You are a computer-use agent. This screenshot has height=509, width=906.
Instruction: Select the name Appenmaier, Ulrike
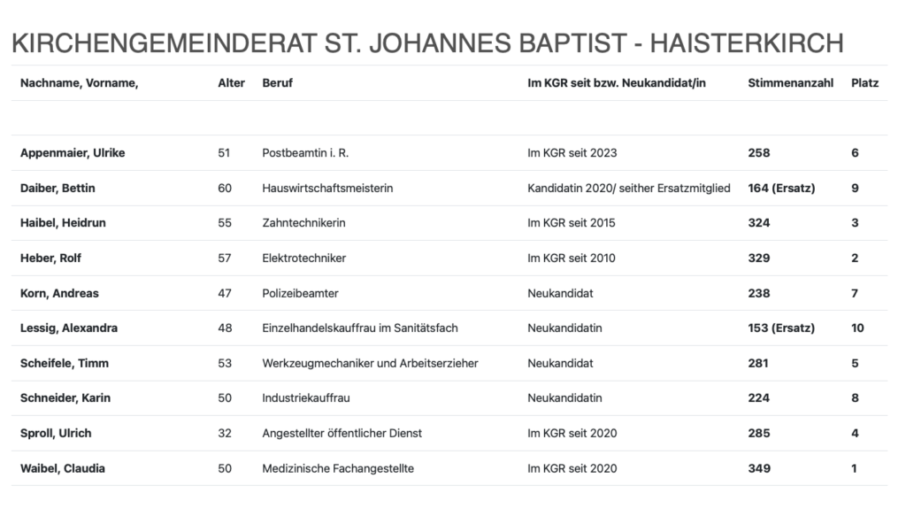click(x=73, y=153)
